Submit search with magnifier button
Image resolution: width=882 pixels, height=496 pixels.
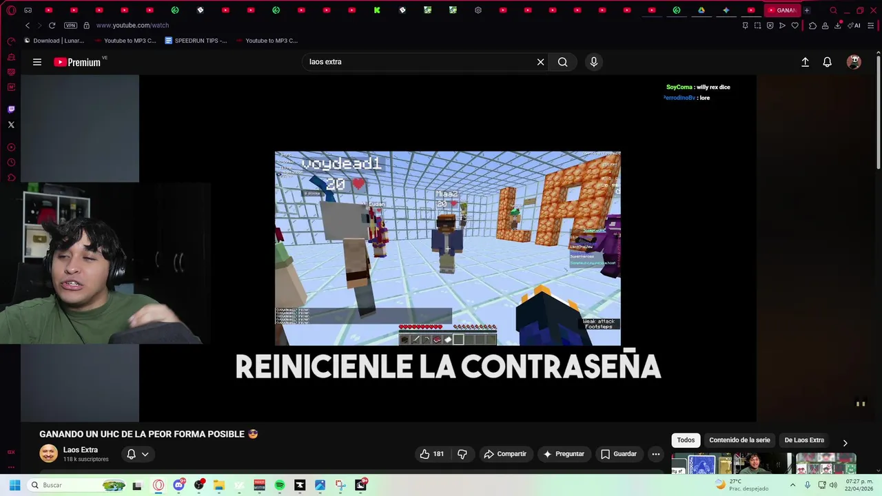(x=563, y=62)
